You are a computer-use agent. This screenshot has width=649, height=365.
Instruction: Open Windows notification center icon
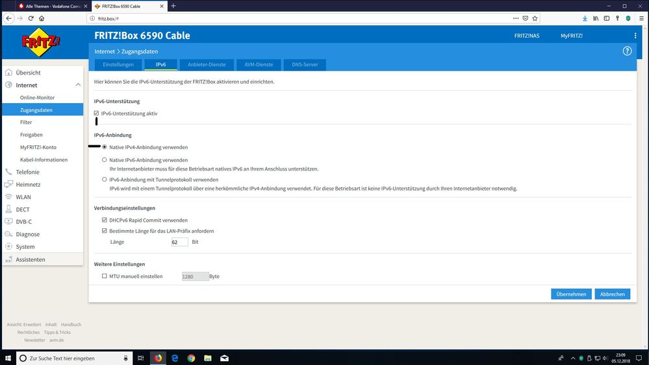tap(639, 358)
